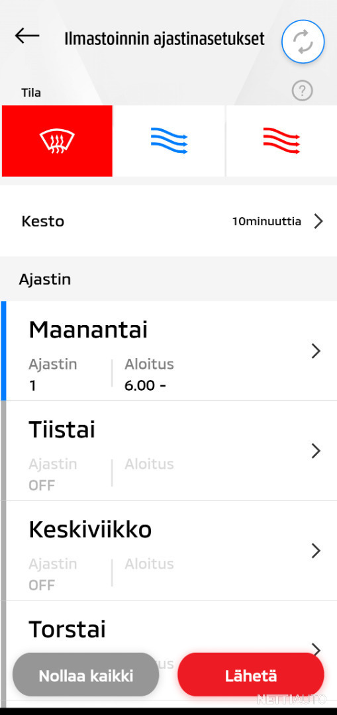Expand Keskiviikko timer chevron

316,551
